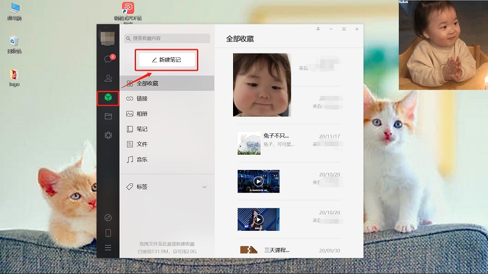Open the 笔记 notes category

(142, 129)
